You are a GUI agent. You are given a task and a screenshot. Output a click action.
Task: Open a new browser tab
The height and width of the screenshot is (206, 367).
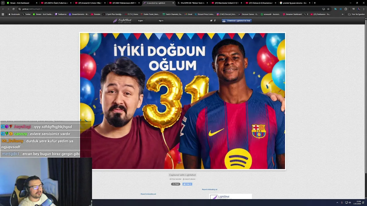pos(315,3)
